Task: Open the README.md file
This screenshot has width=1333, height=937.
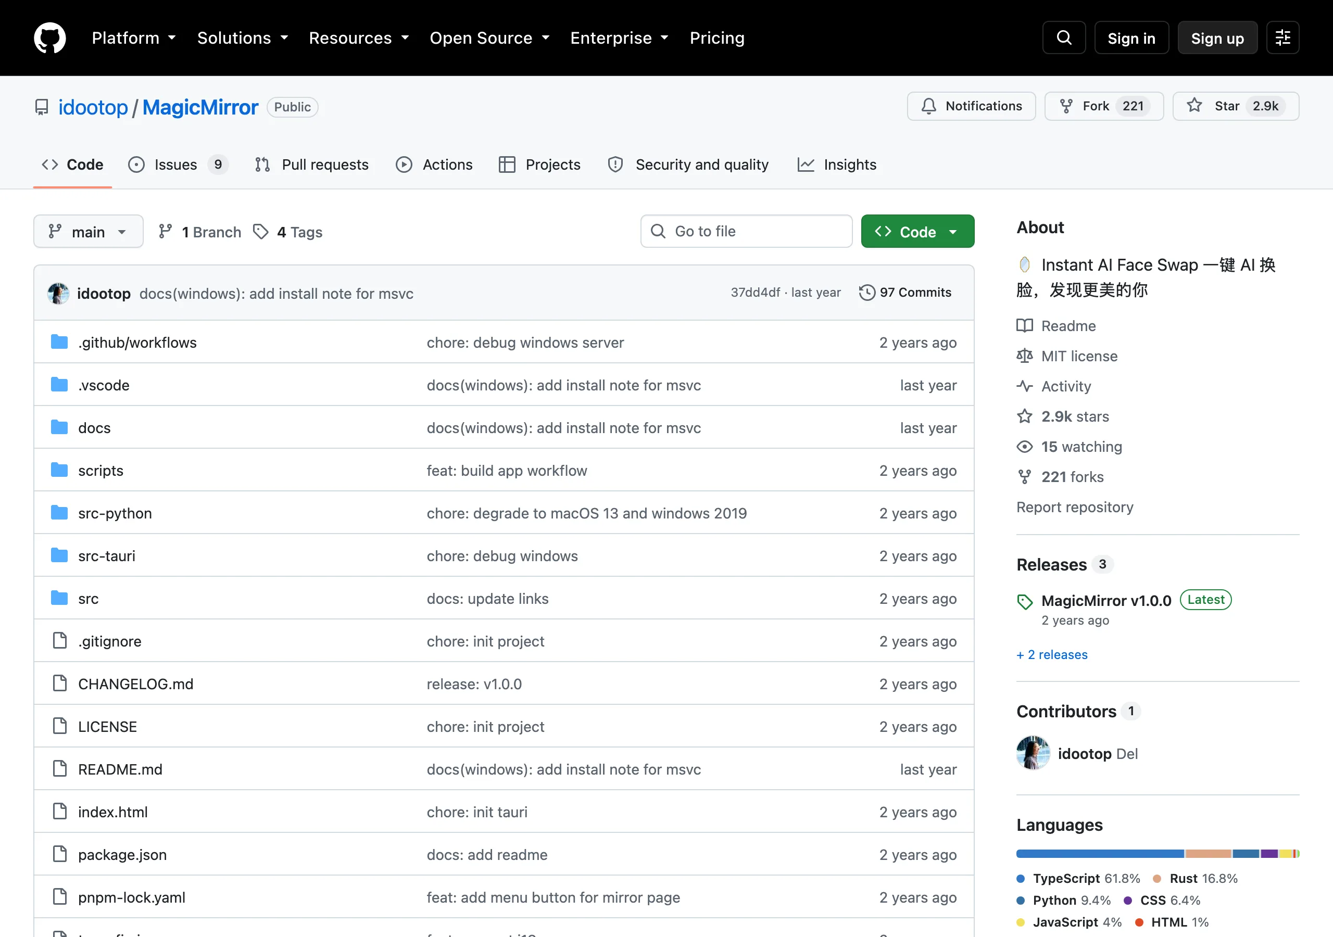Action: (120, 769)
